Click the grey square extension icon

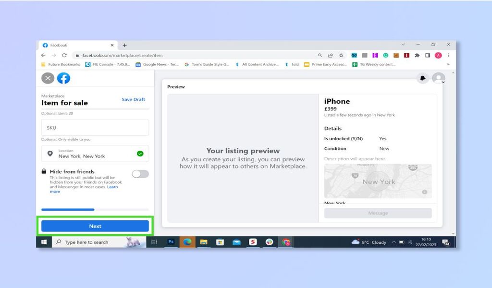click(365, 55)
